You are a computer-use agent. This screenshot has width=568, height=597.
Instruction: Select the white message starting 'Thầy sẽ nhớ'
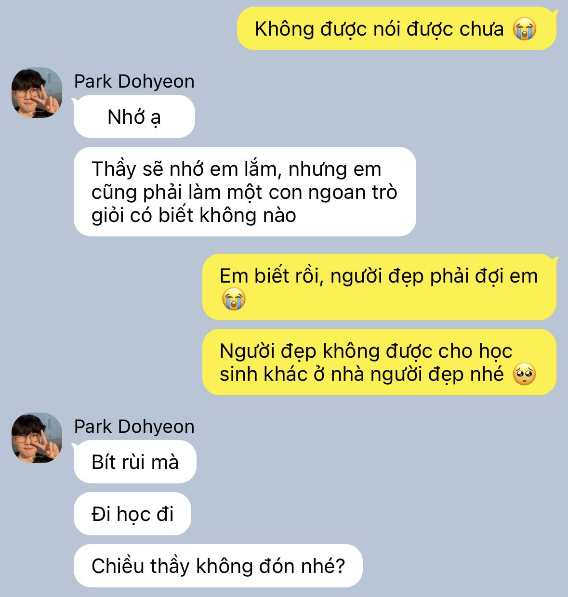click(x=245, y=192)
